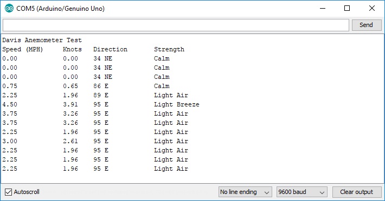Maximize the serial monitor window
This screenshot has width=385, height=201.
coord(347,8)
